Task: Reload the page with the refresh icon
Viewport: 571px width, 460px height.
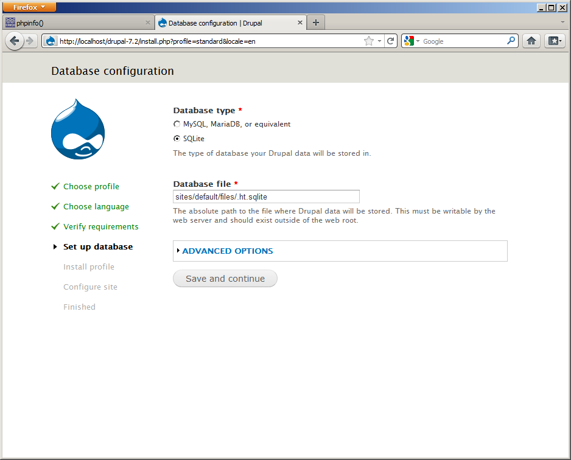Action: (390, 41)
